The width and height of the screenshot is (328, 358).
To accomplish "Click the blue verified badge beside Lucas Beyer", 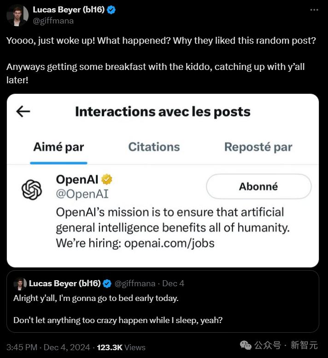I will (x=111, y=10).
